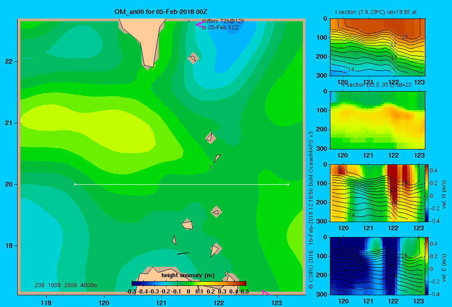
Task: Click the '14' isotherm label in the t section
Action: click(x=351, y=70)
